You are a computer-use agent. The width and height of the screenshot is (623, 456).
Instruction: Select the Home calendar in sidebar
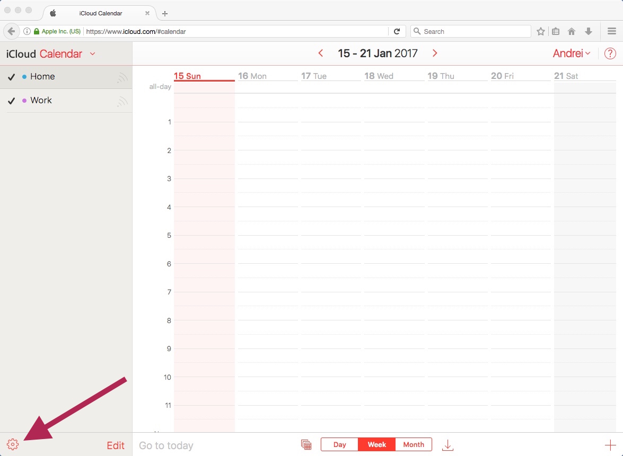coord(66,77)
